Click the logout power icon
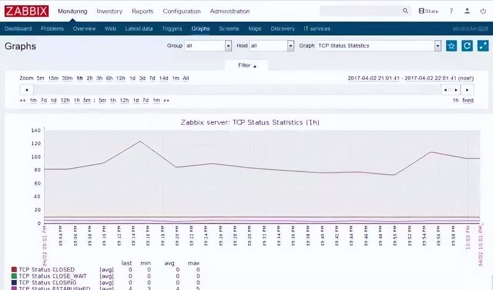The image size is (493, 290). pos(483,11)
